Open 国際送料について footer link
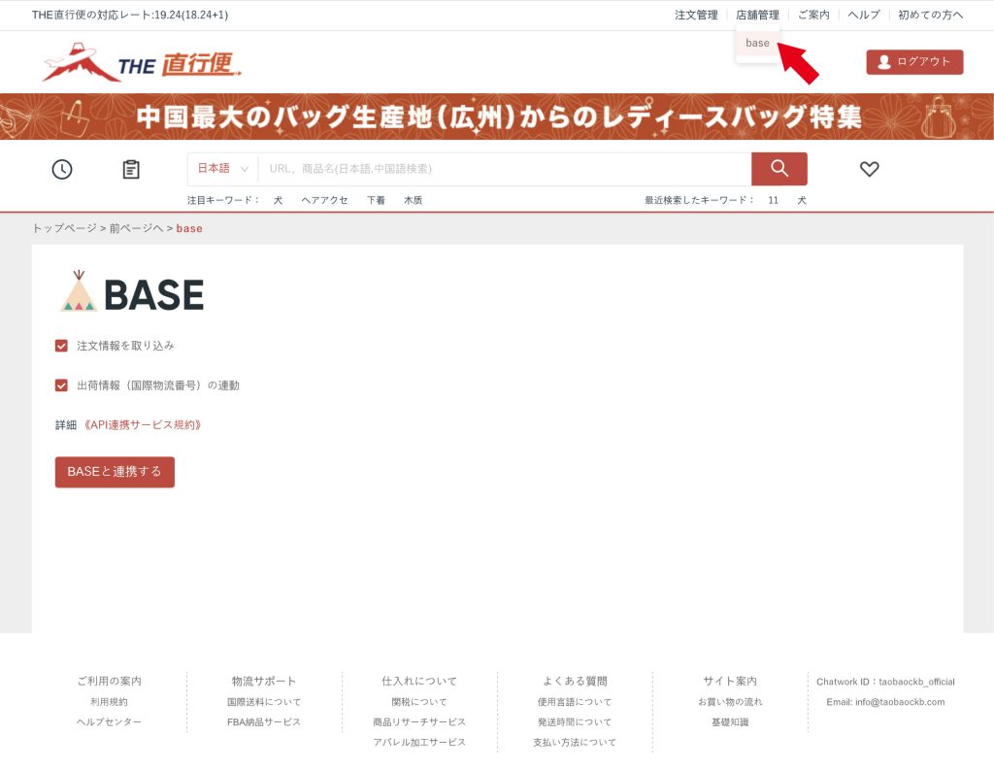Image resolution: width=994 pixels, height=769 pixels. 264,702
